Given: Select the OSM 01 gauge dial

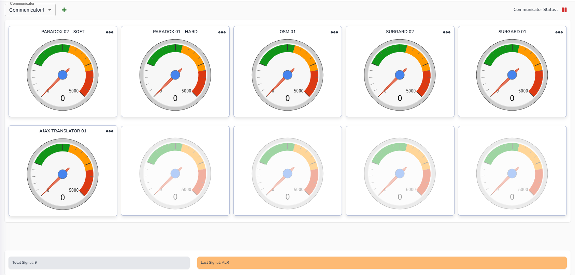Looking at the screenshot, I should click(x=287, y=75).
